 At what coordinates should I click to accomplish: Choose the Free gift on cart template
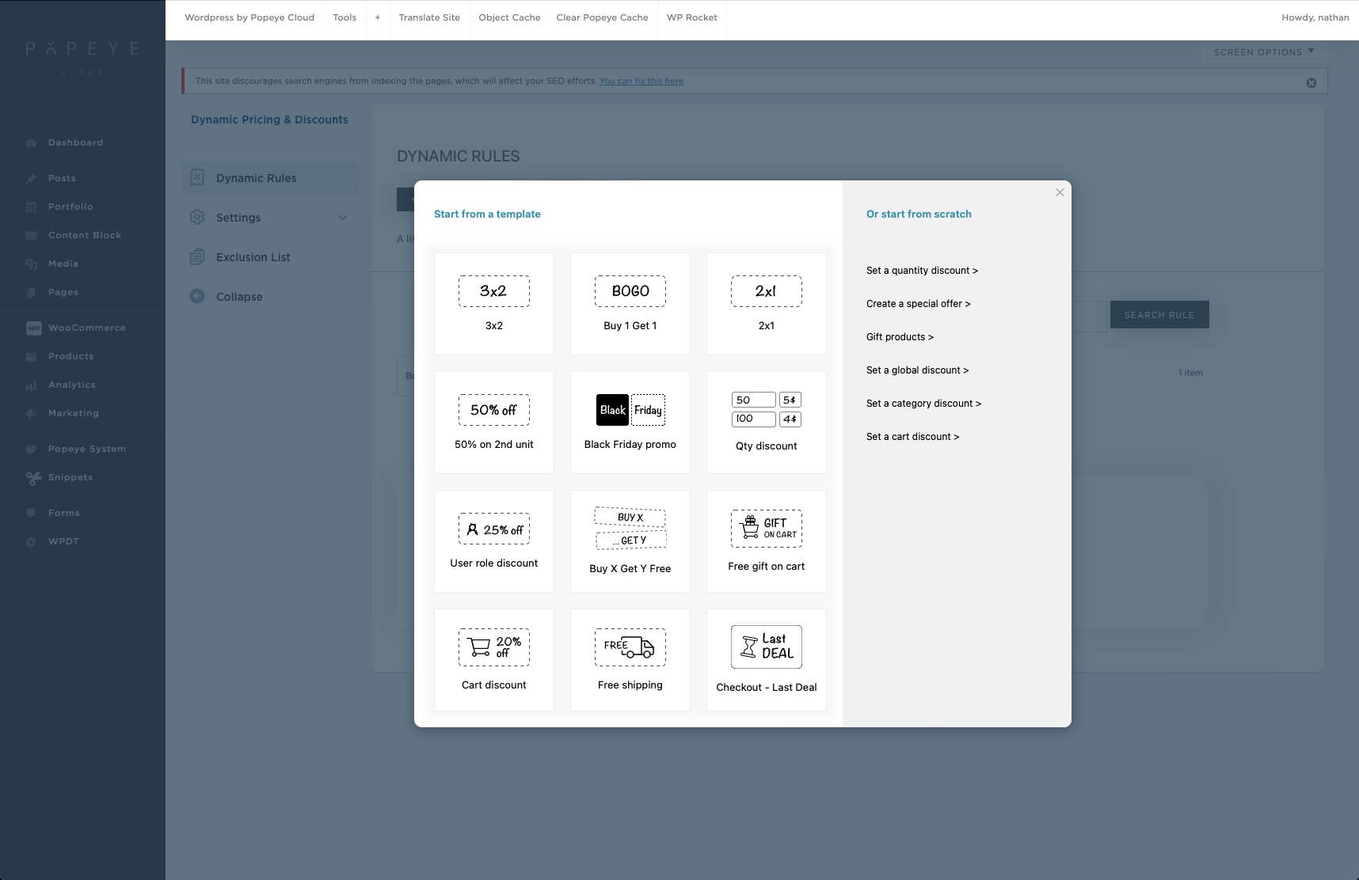tap(767, 541)
